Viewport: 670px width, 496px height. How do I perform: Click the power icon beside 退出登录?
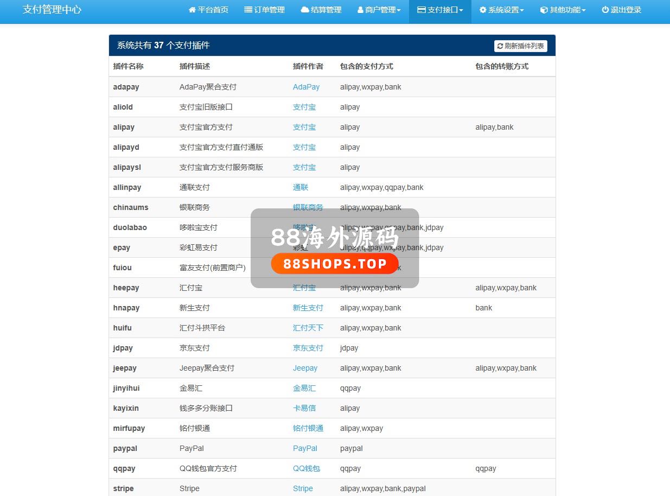[x=605, y=10]
